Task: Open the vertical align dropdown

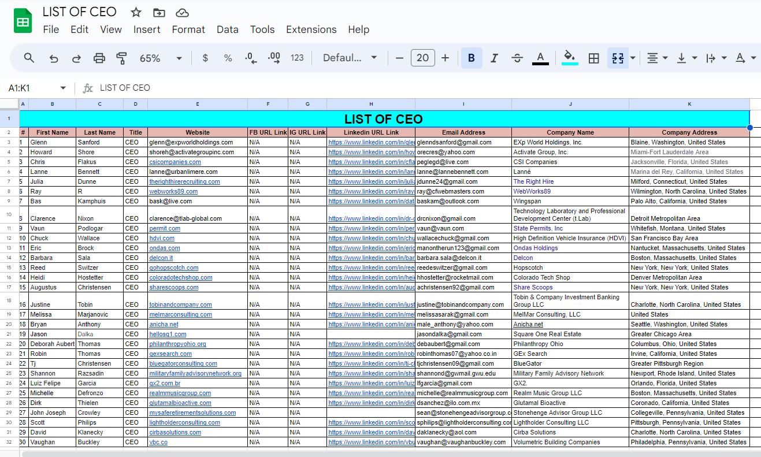Action: [x=686, y=58]
